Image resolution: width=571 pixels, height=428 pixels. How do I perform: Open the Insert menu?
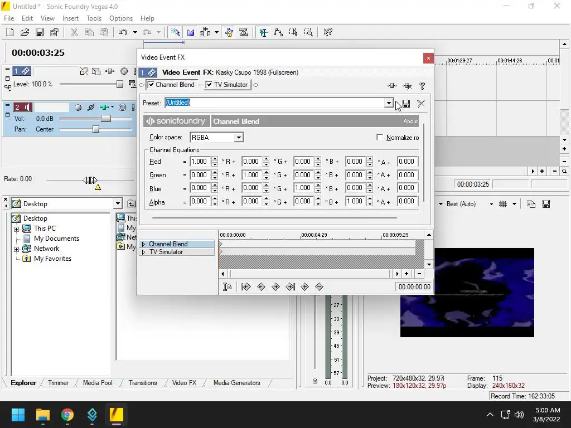[x=70, y=18]
